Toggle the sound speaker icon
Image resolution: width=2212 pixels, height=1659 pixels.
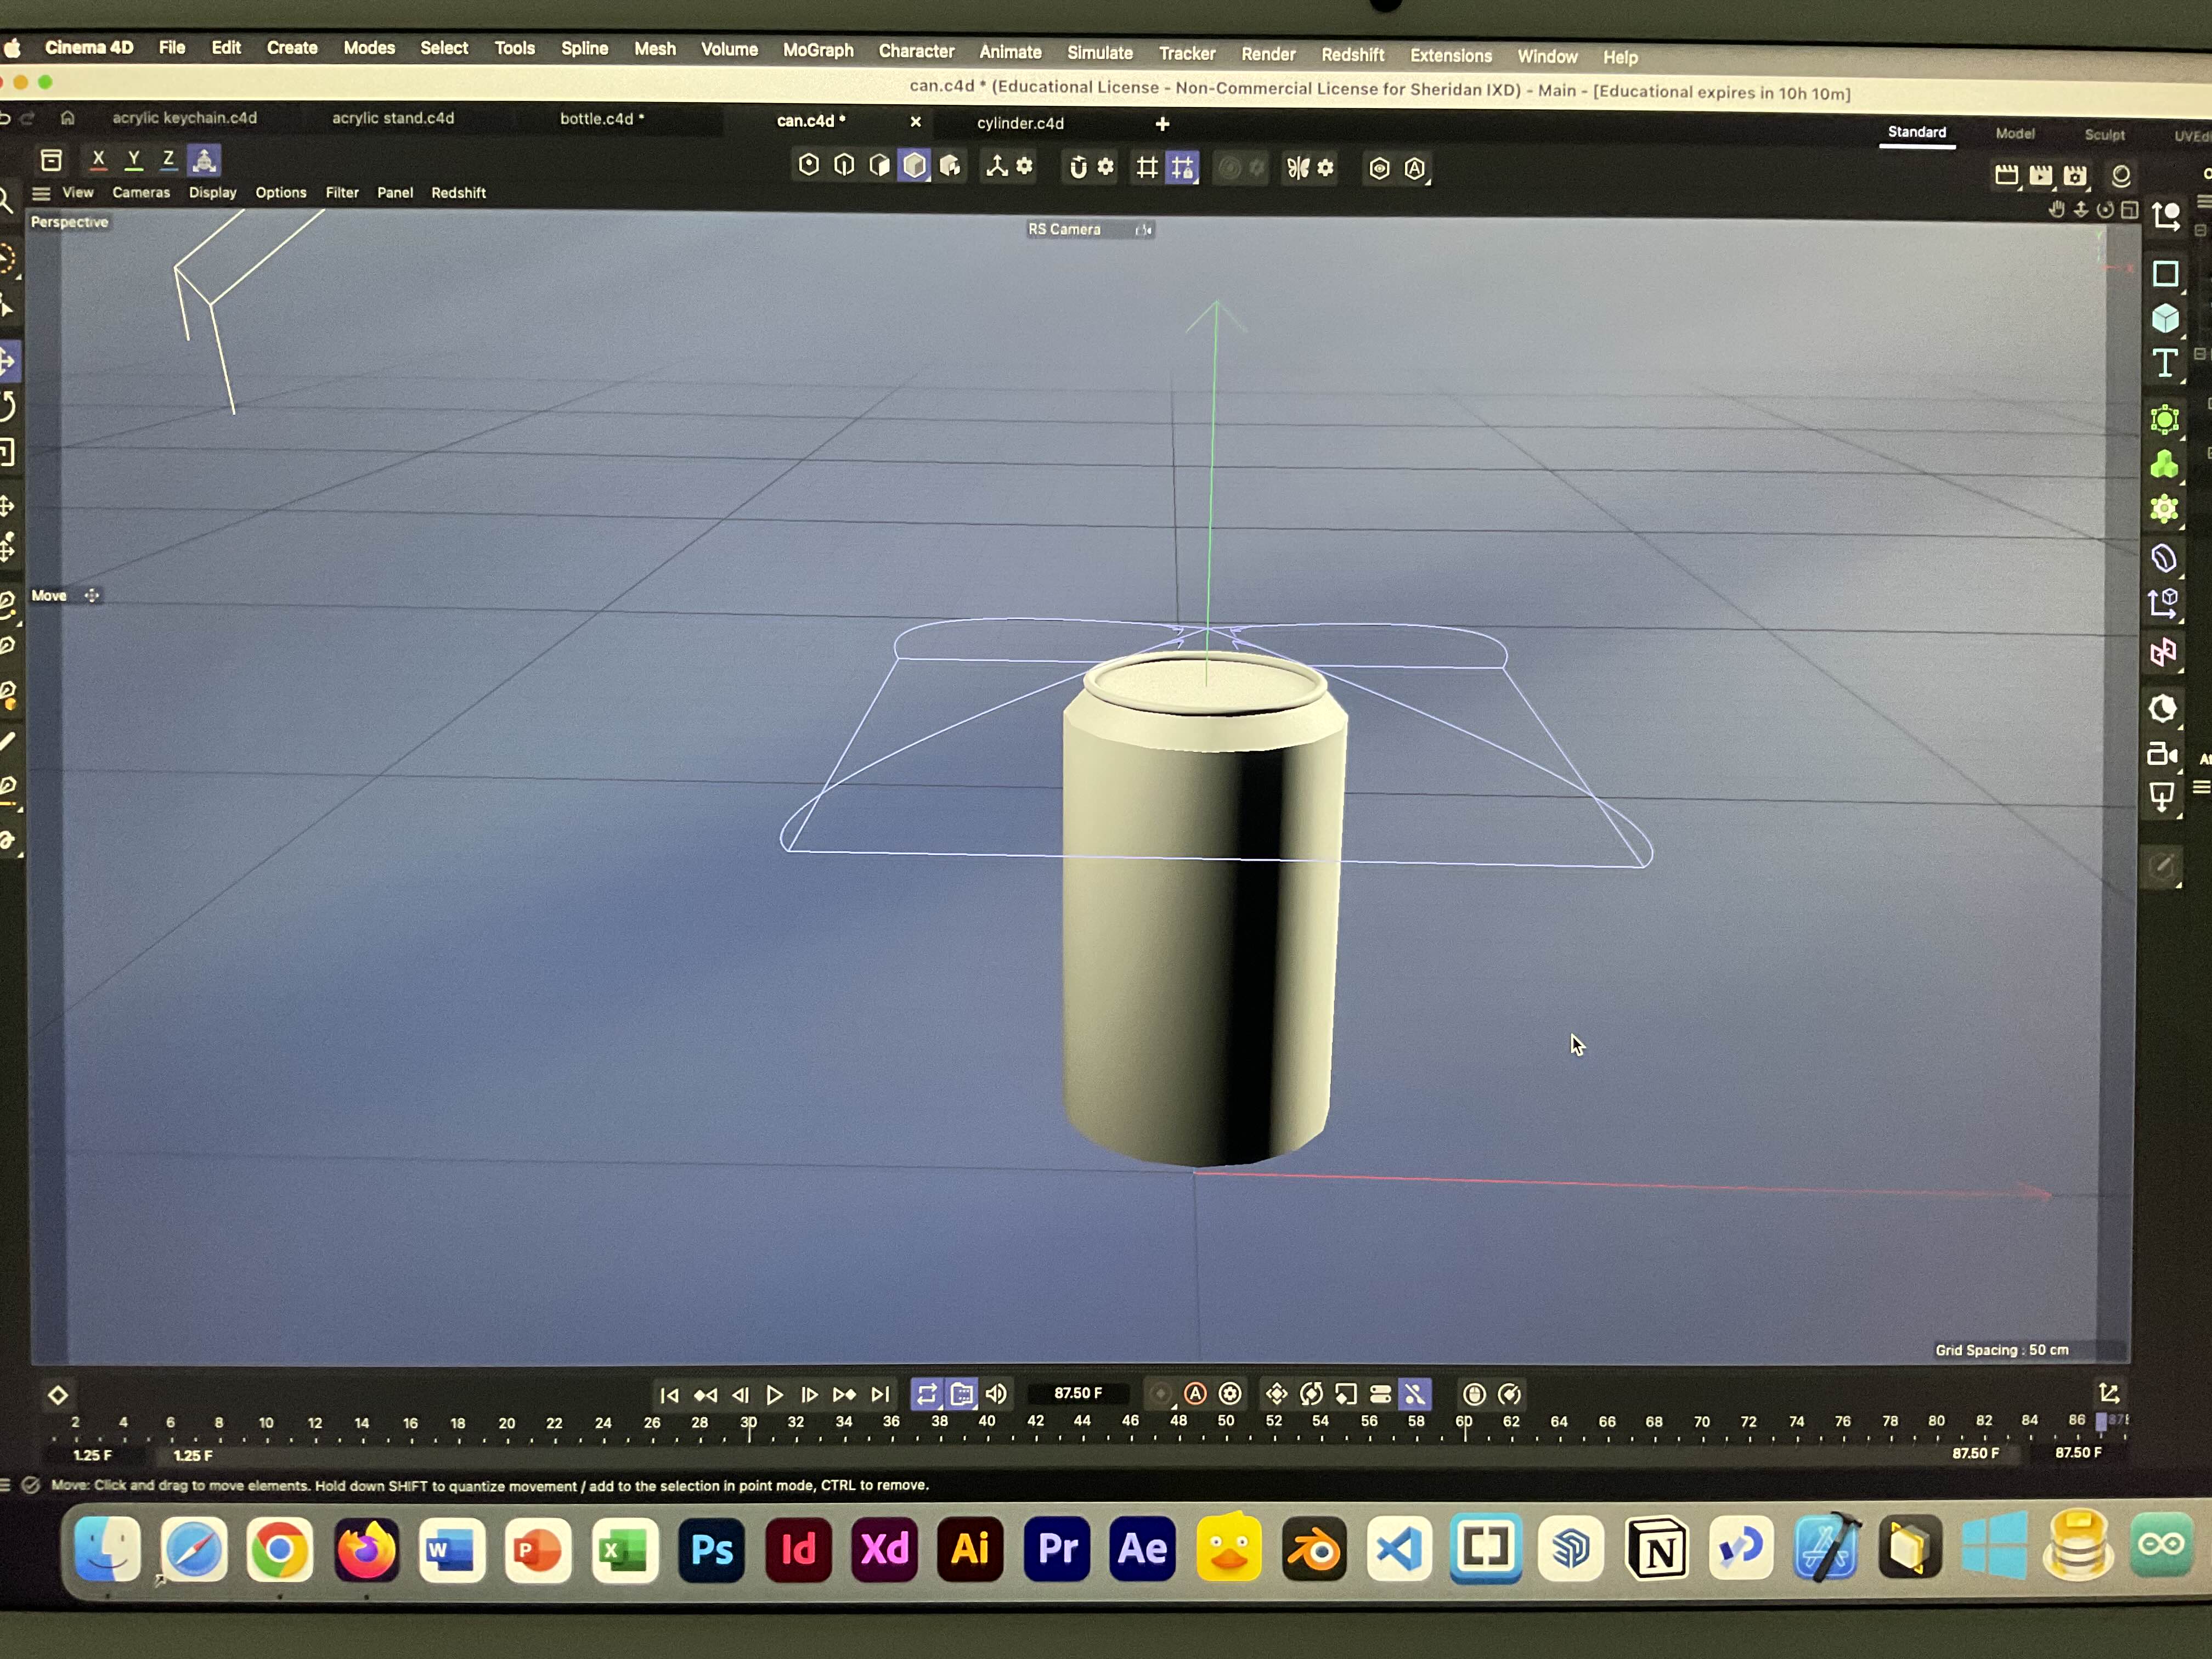[x=996, y=1394]
